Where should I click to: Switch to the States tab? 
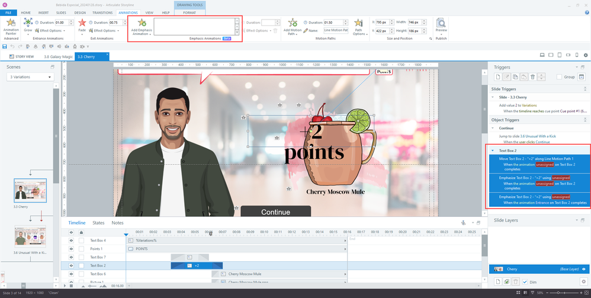pyautogui.click(x=98, y=223)
